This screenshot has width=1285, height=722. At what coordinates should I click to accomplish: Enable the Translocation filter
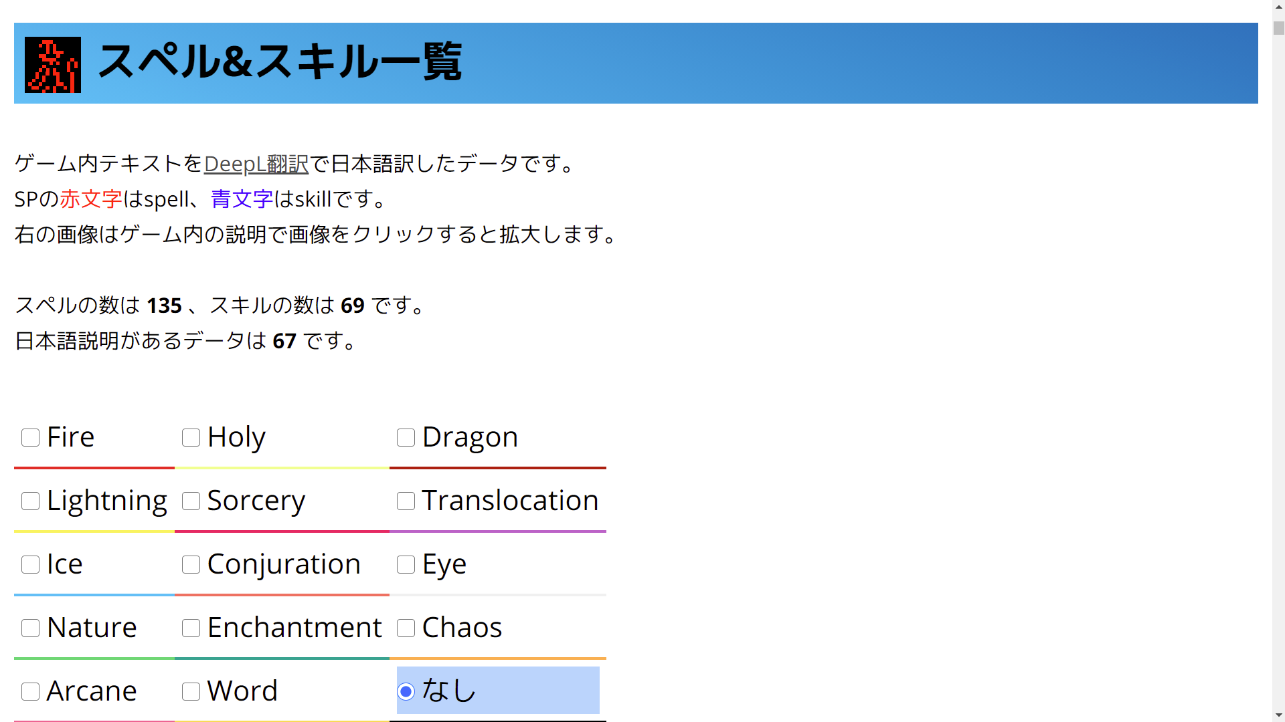pyautogui.click(x=406, y=501)
